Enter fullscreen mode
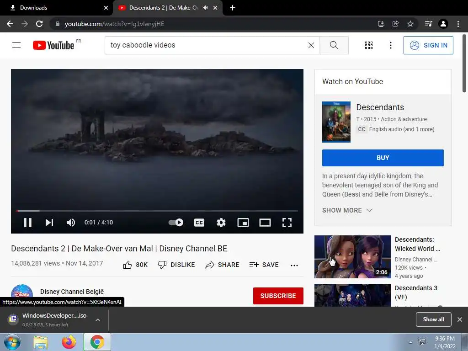 pyautogui.click(x=287, y=223)
